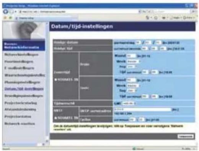Open Waarschuwingsinstellingen in the sidebar
Viewport: 199px width, 151px height.
(x=24, y=75)
